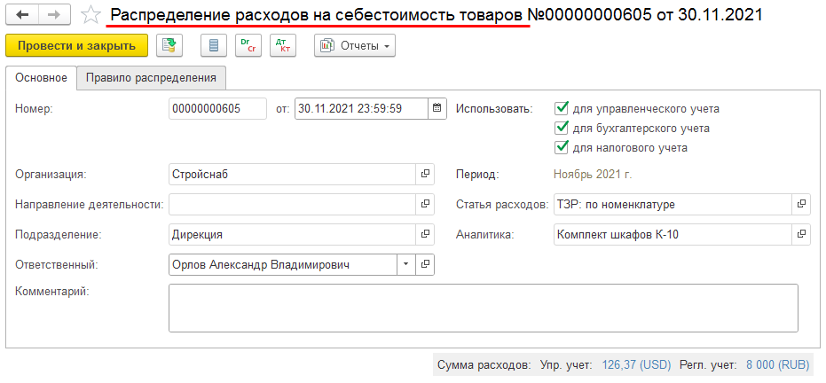Click the forward navigation arrow
Viewport: 826px width, 383px height.
coord(53,16)
